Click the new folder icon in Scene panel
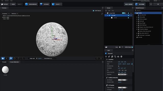 click(106, 47)
